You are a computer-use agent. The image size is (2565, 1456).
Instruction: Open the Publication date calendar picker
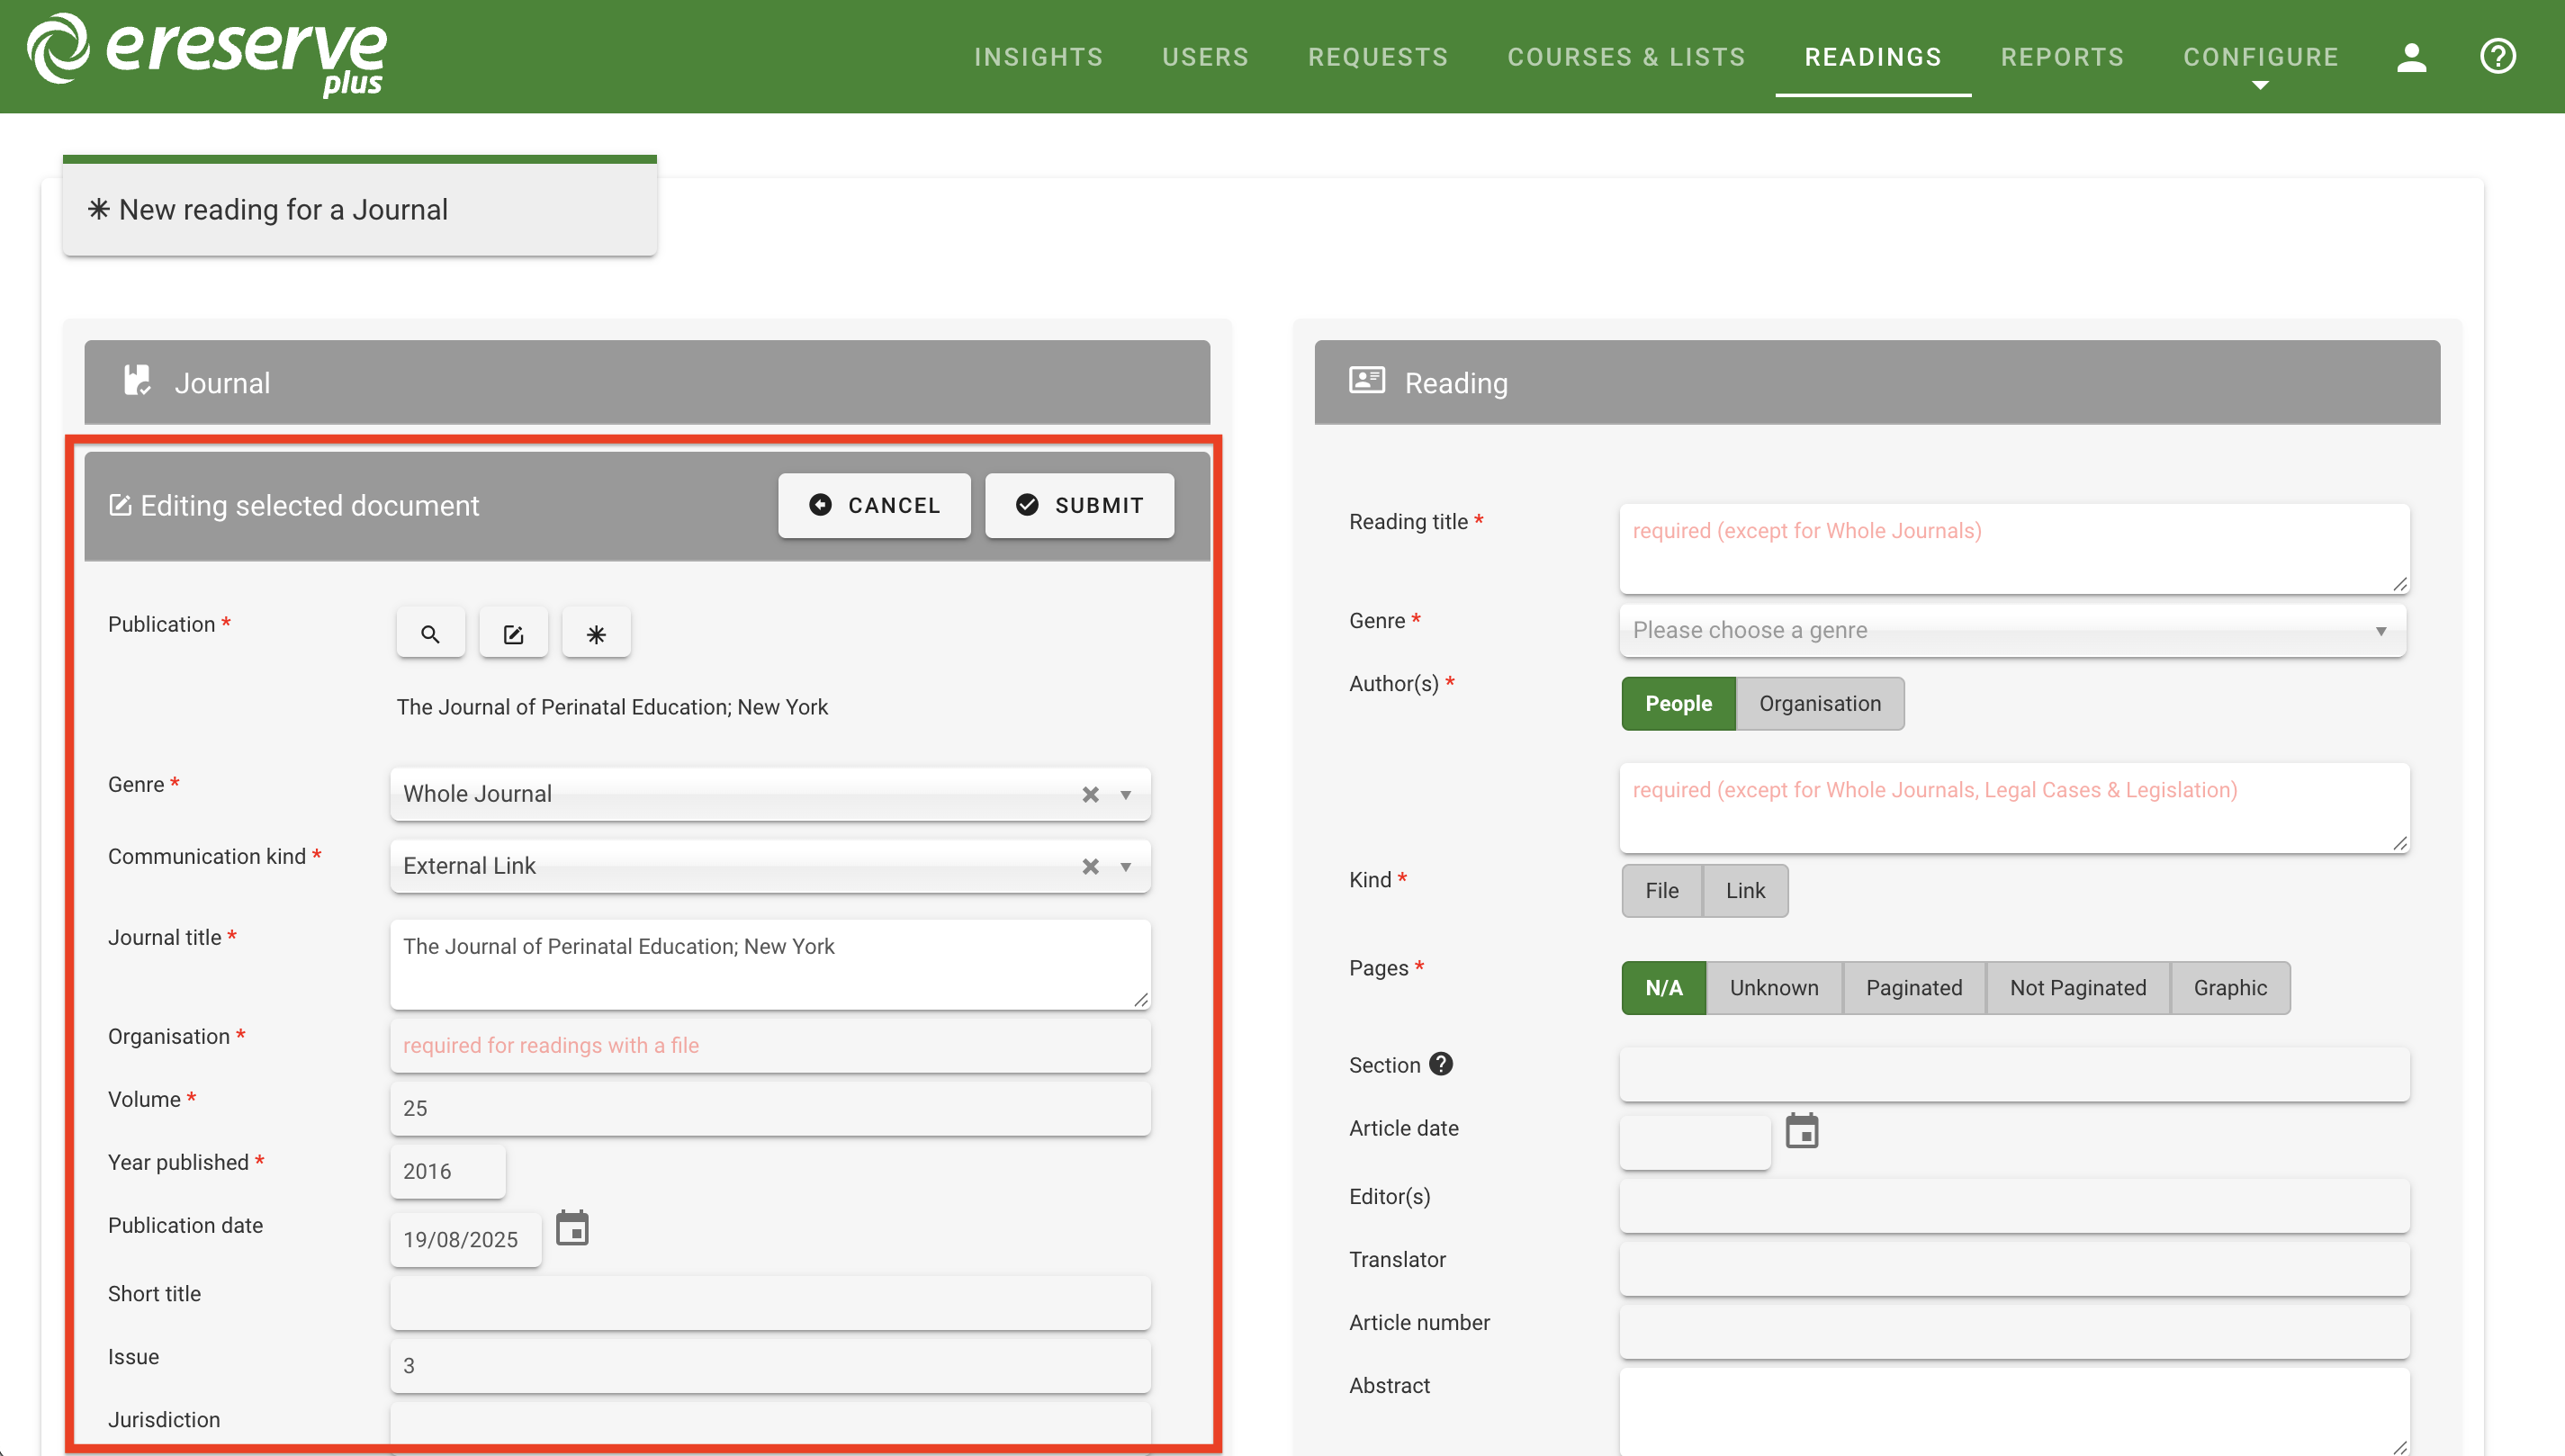[x=572, y=1228]
